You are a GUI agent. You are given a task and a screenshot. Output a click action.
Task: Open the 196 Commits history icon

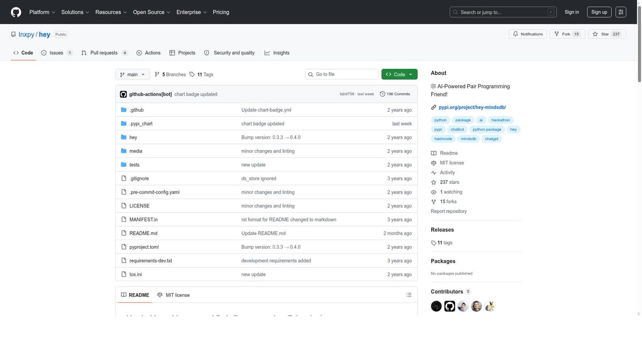(x=383, y=94)
